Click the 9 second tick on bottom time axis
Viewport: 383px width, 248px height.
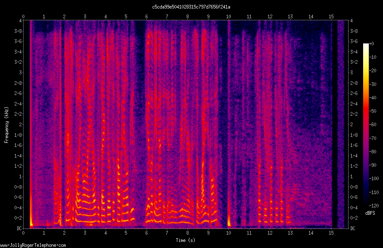pos(208,233)
